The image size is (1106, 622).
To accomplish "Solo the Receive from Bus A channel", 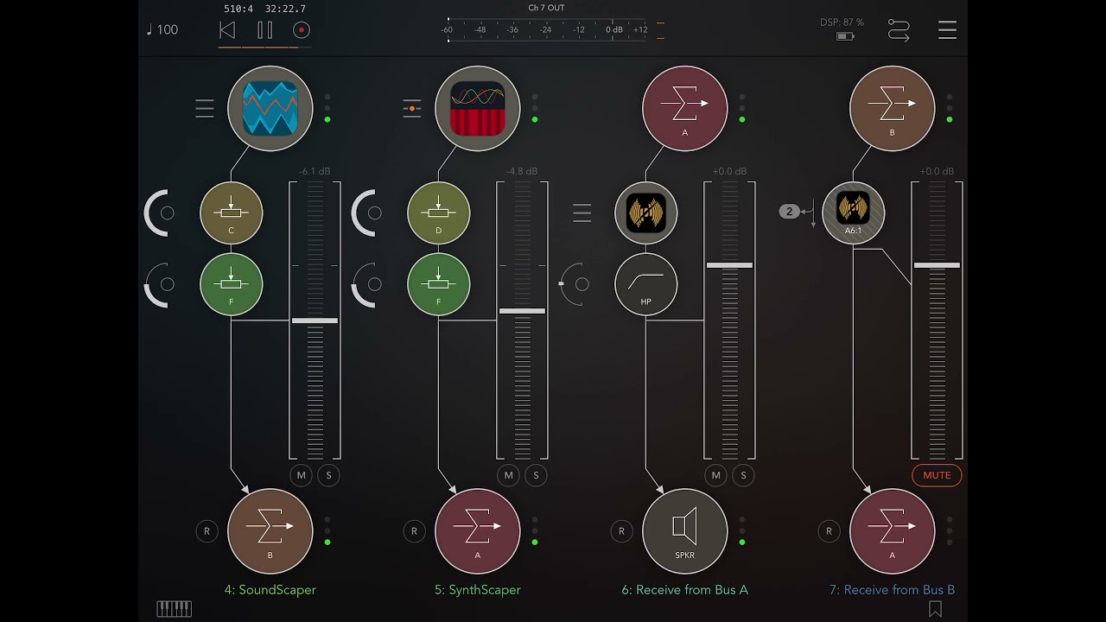I will pyautogui.click(x=743, y=475).
